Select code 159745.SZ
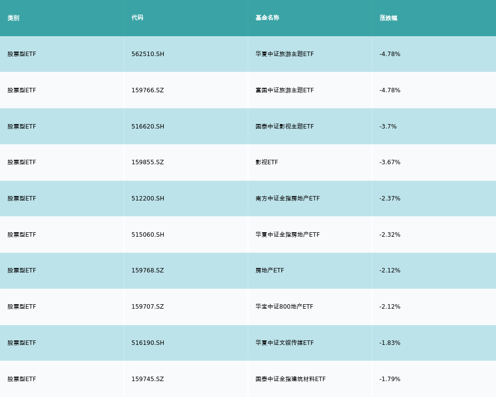Screen dimensions: 496x397 pyautogui.click(x=148, y=379)
